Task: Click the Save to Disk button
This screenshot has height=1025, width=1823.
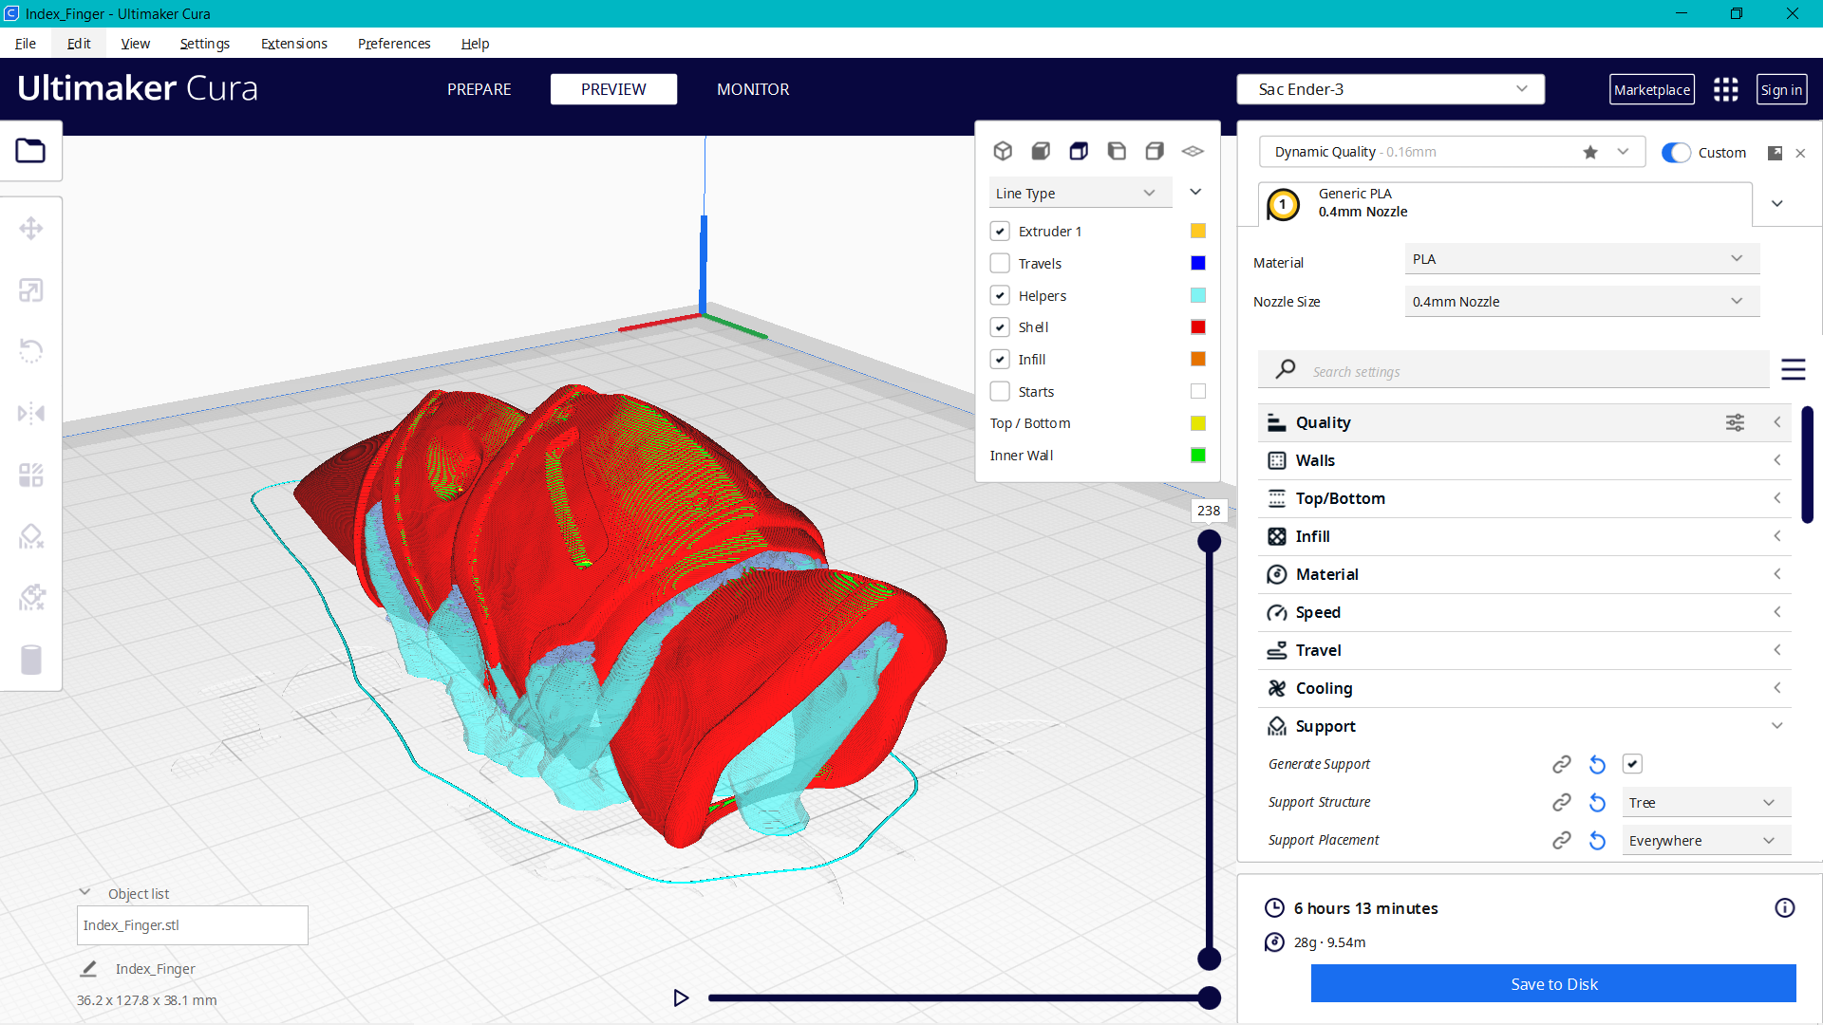Action: 1553,984
